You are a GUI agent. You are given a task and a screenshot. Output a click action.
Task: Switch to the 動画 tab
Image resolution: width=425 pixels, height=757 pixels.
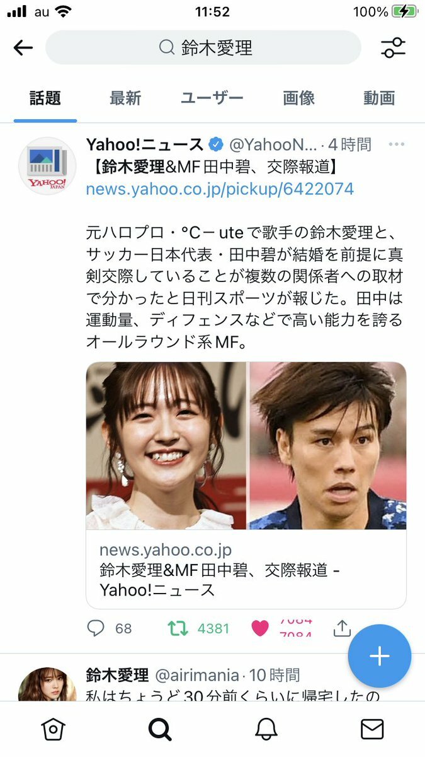(x=379, y=98)
